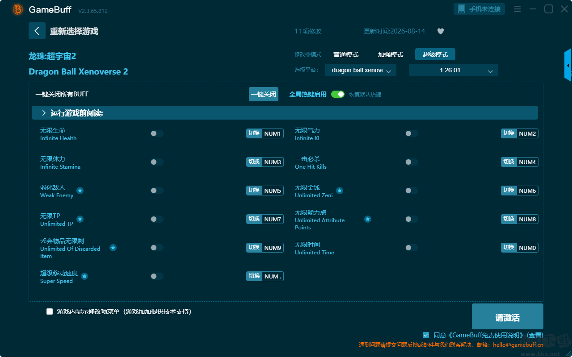
Task: Click the NUM6 hotkey switch button
Action: pyautogui.click(x=520, y=191)
